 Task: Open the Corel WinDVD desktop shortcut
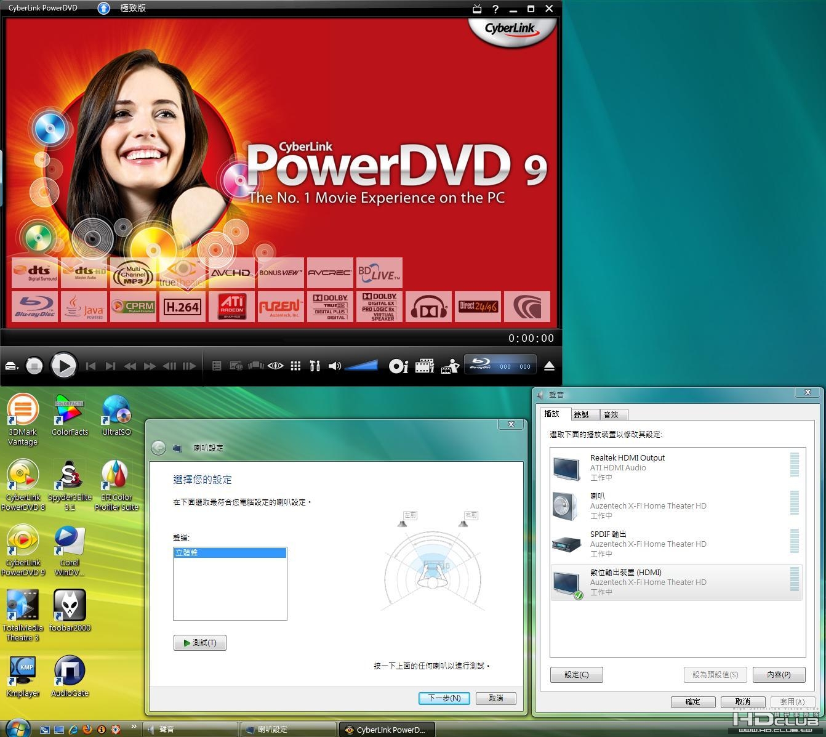point(70,550)
